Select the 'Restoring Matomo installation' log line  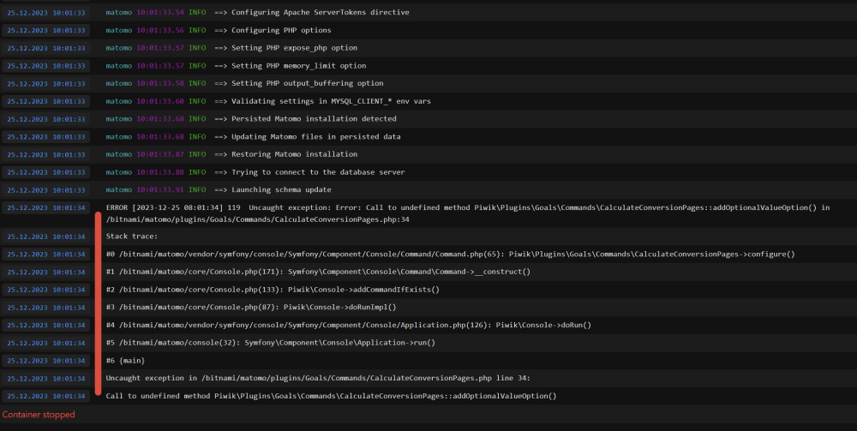click(231, 154)
